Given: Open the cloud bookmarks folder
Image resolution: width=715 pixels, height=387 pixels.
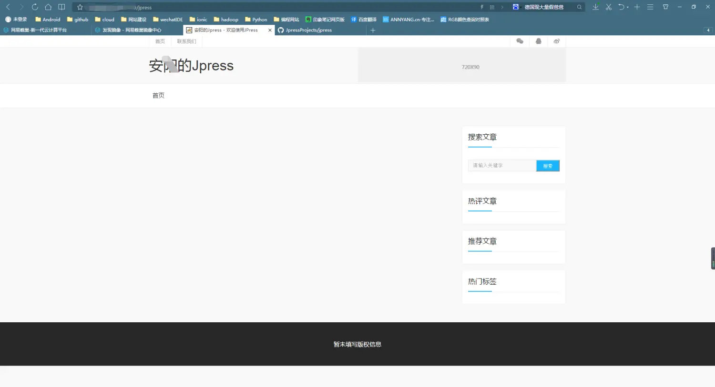Looking at the screenshot, I should point(105,20).
